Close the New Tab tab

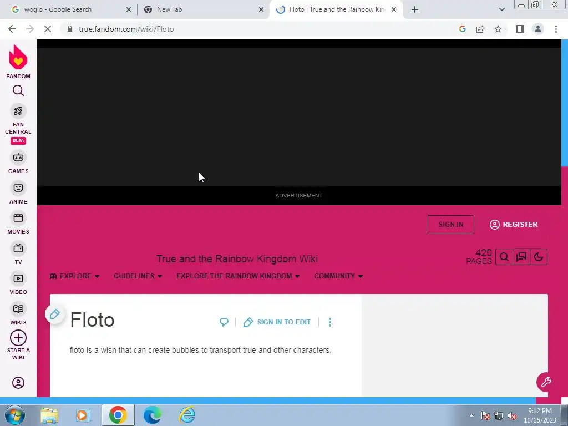pyautogui.click(x=261, y=9)
